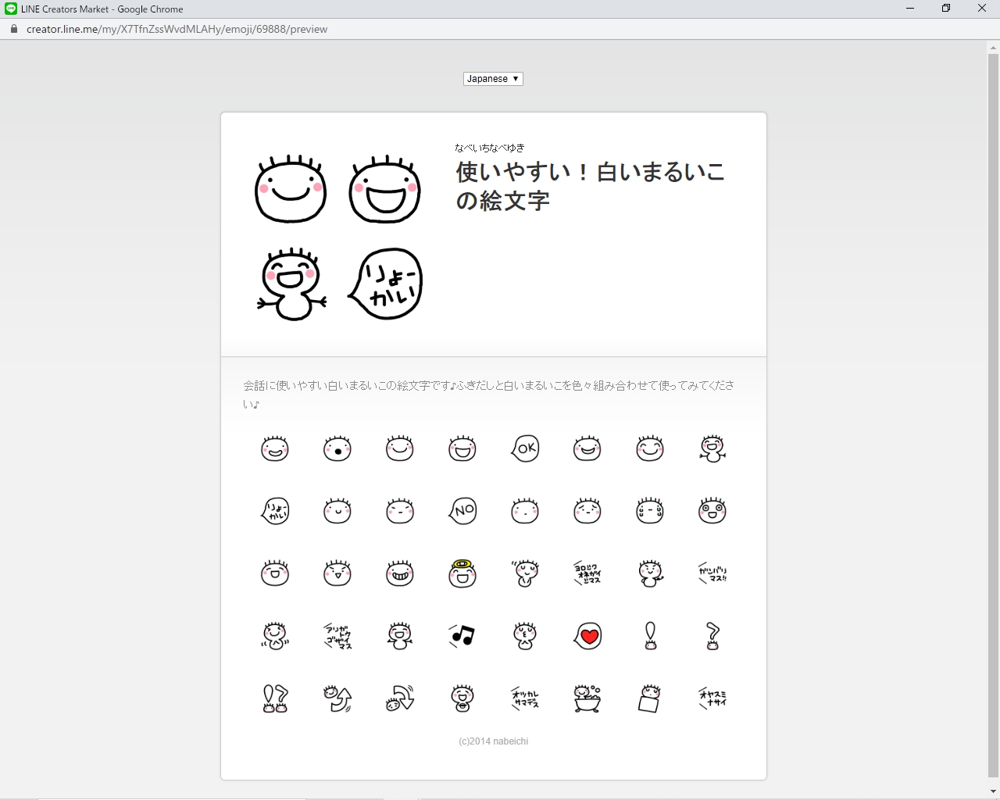
Task: Click the NO speech bubble emoji
Action: 462,511
